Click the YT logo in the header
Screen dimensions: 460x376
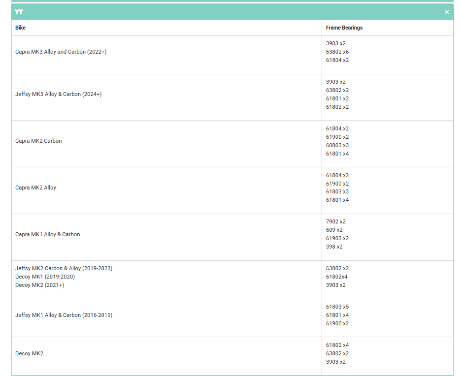(19, 12)
